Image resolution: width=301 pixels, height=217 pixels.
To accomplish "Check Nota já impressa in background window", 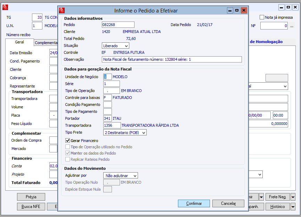I will click(262, 17).
